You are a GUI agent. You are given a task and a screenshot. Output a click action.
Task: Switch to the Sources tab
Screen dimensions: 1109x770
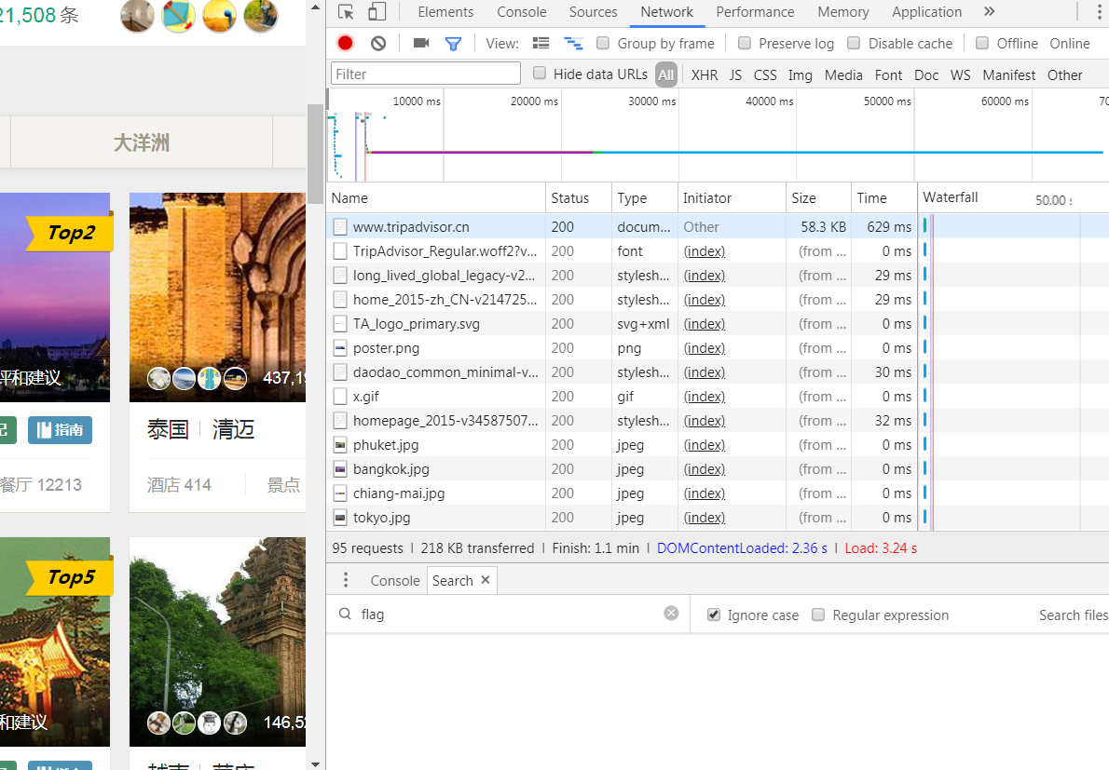pyautogui.click(x=593, y=12)
